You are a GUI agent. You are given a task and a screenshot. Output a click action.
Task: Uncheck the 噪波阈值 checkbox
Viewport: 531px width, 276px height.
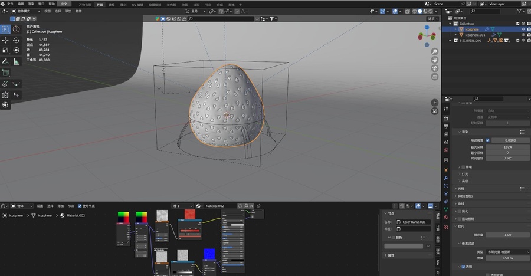click(x=488, y=140)
